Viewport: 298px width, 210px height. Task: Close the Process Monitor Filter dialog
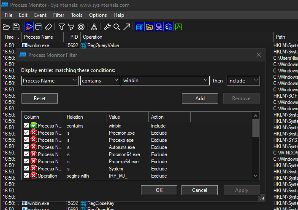click(x=258, y=55)
